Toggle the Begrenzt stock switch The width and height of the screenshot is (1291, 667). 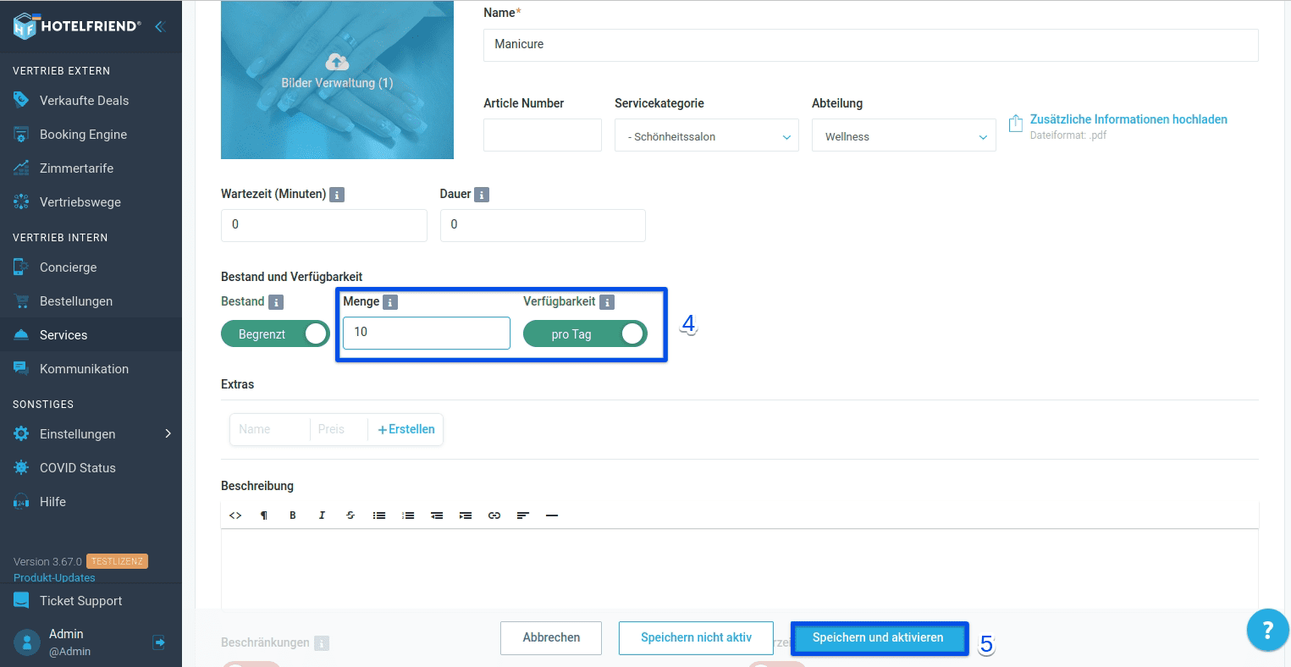pyautogui.click(x=275, y=334)
